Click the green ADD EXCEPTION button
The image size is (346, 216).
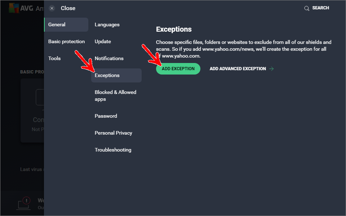pos(178,69)
